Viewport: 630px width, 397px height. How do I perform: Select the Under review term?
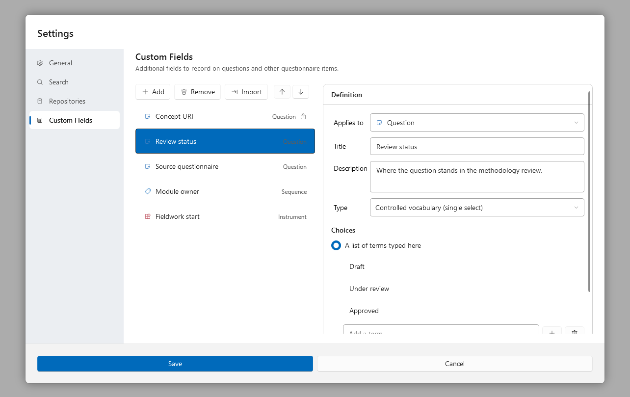(369, 289)
